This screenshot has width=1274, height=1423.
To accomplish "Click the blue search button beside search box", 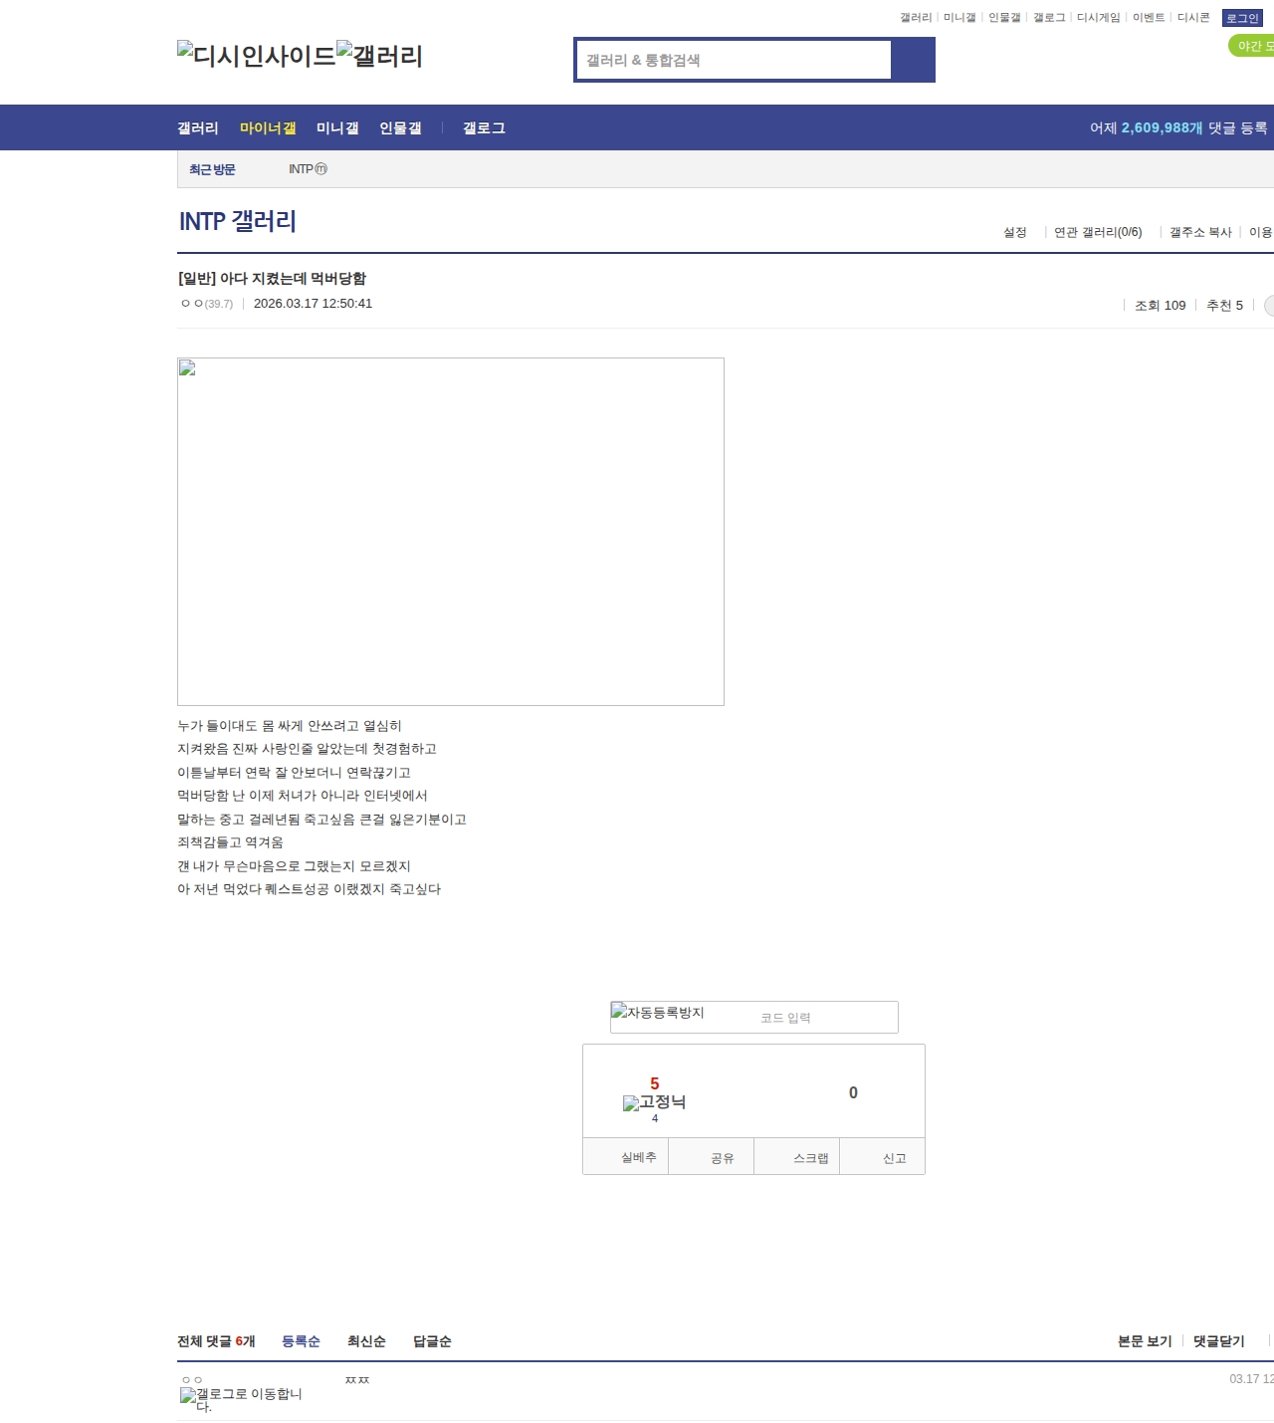I will 913,60.
